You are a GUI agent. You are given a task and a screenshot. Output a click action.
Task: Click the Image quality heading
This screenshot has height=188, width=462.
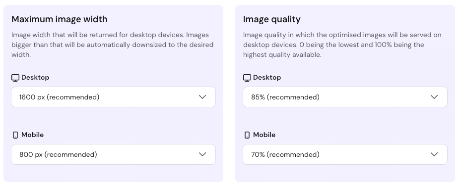point(271,19)
